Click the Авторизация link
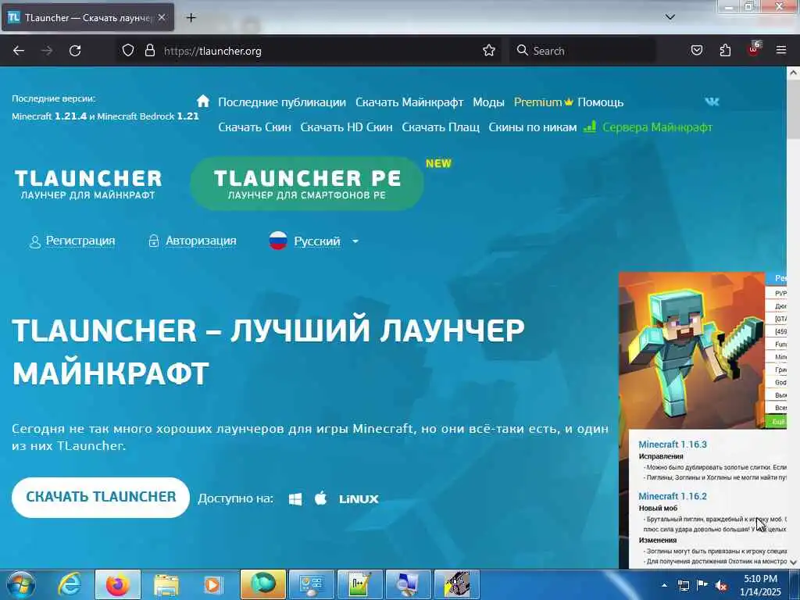The image size is (800, 600). 201,241
